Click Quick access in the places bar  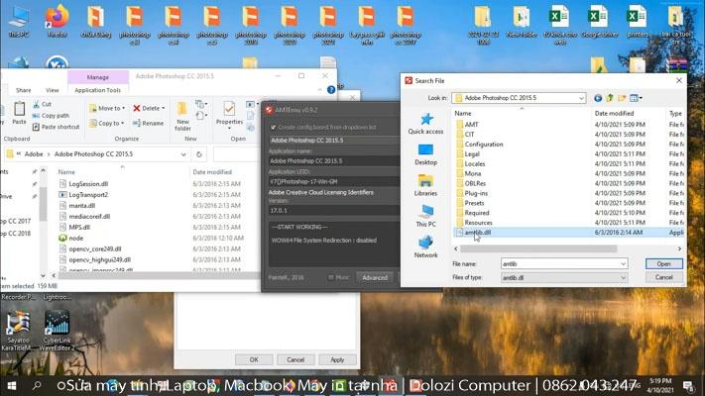tap(425, 123)
